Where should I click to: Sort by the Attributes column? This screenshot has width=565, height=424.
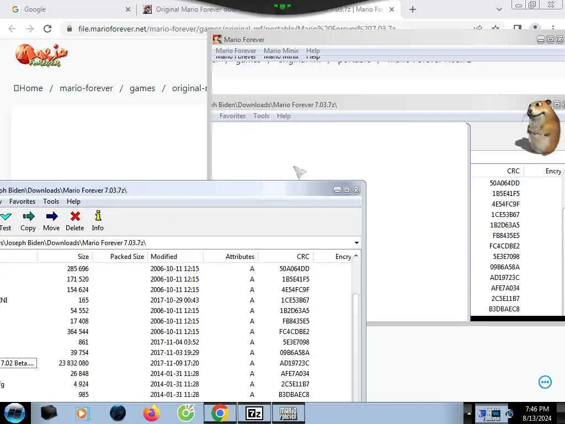pos(231,257)
